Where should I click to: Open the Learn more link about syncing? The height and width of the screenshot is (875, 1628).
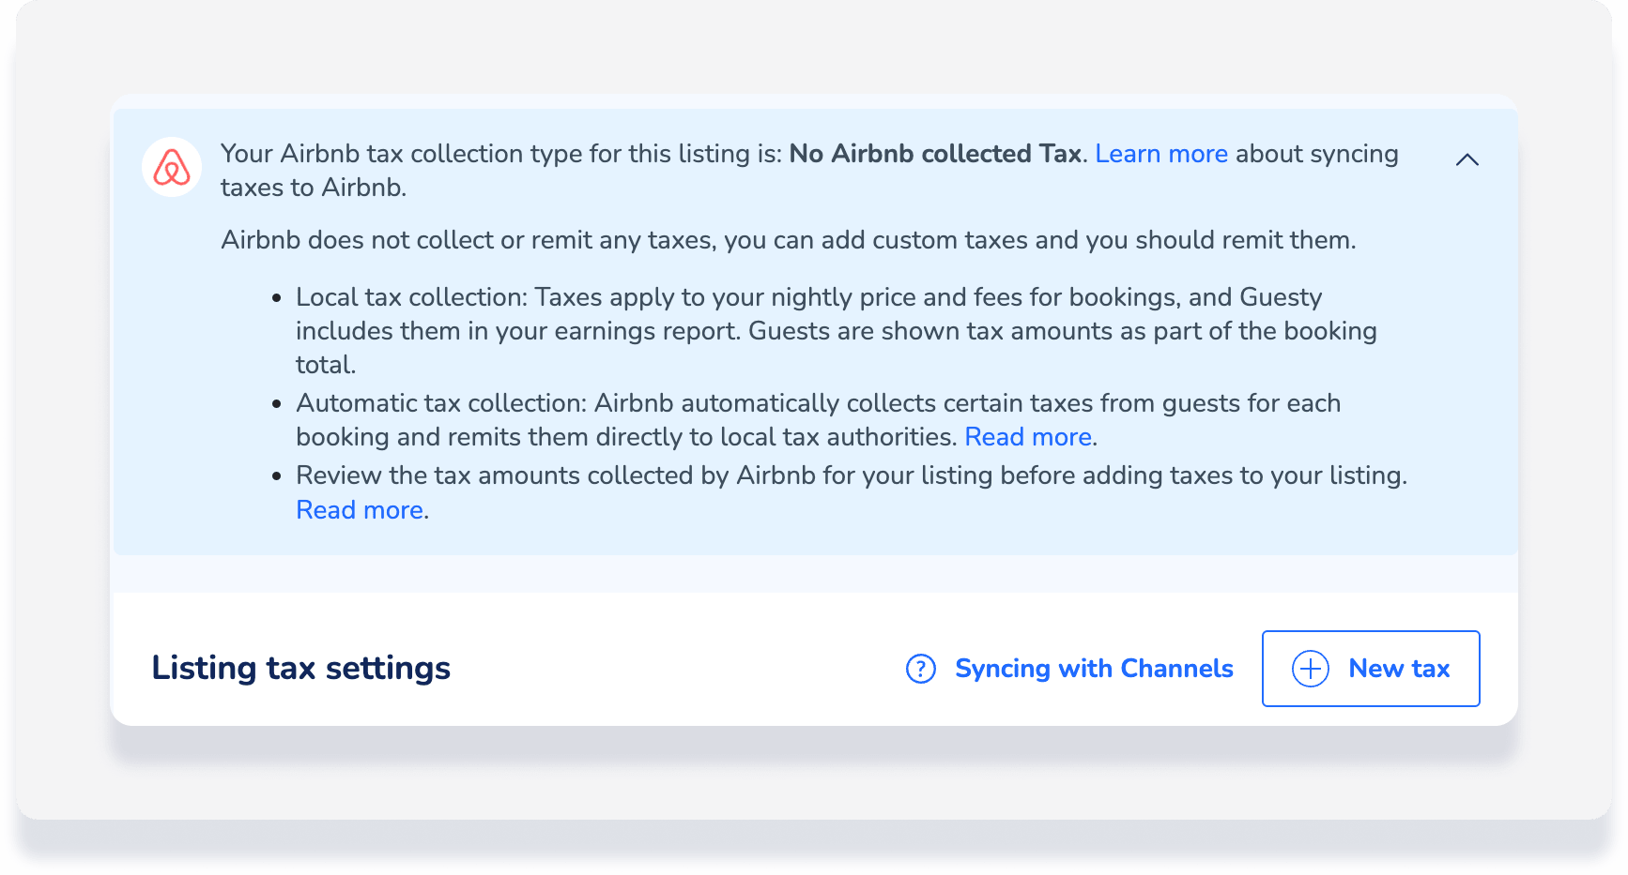(x=1161, y=154)
